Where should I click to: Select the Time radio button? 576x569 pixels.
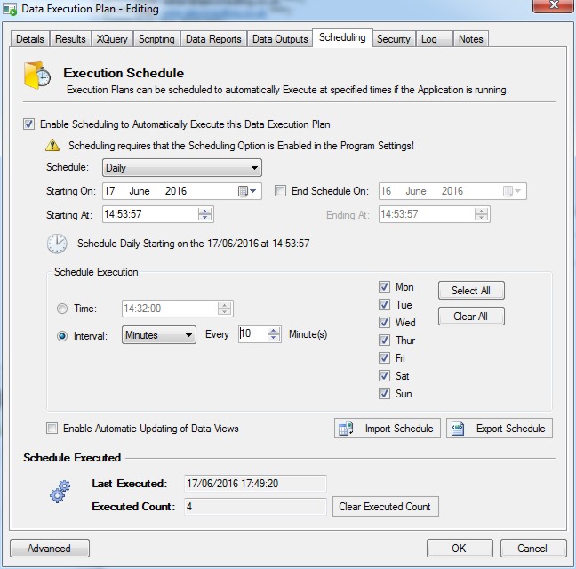[61, 309]
